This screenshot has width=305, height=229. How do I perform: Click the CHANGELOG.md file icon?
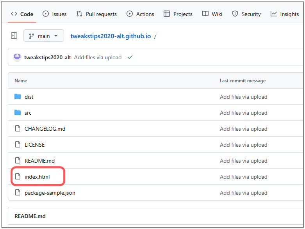pos(18,128)
